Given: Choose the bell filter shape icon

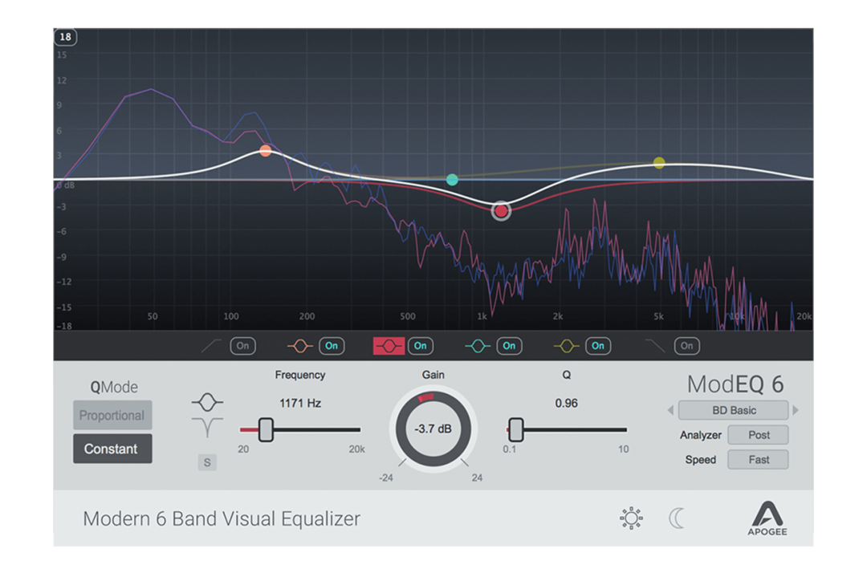Looking at the screenshot, I should 207,401.
